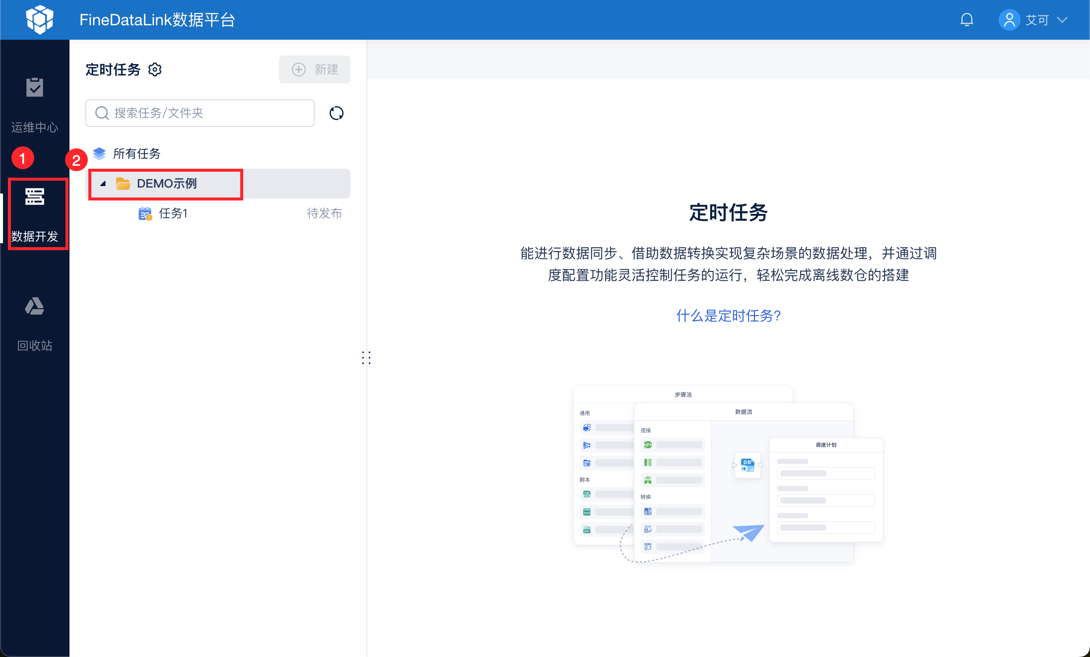The image size is (1090, 657).
Task: Open the 运维中心 sidebar icon
Action: click(35, 88)
